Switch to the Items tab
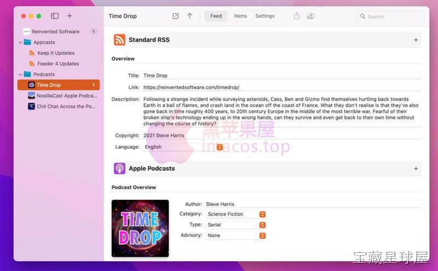This screenshot has height=271, width=438. (x=240, y=16)
